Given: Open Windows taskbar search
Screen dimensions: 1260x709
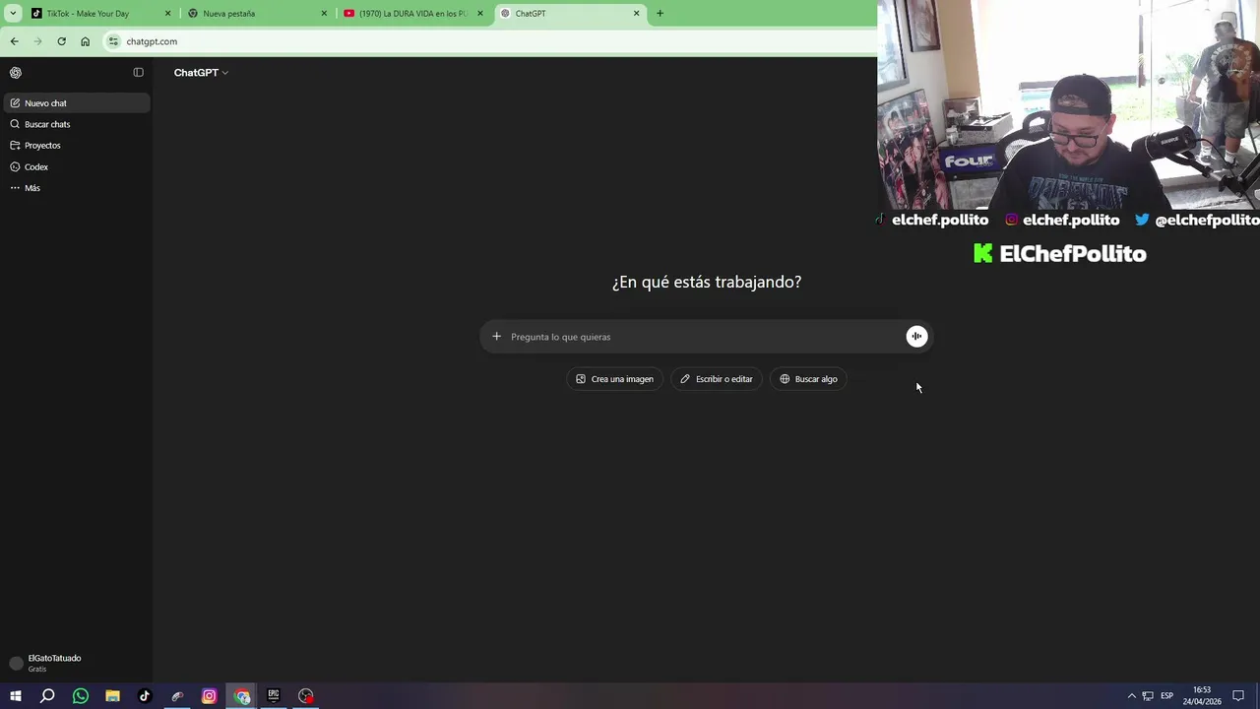Looking at the screenshot, I should [47, 696].
